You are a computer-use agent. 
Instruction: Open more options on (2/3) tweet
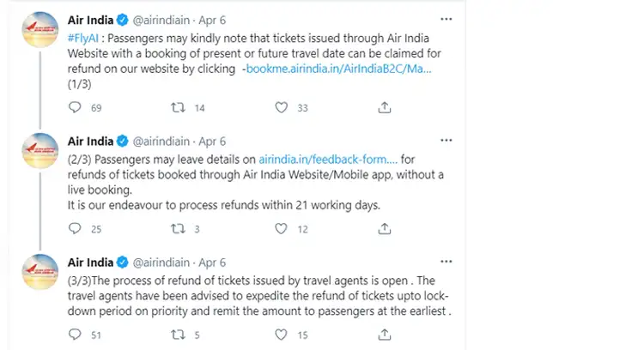pyautogui.click(x=446, y=141)
